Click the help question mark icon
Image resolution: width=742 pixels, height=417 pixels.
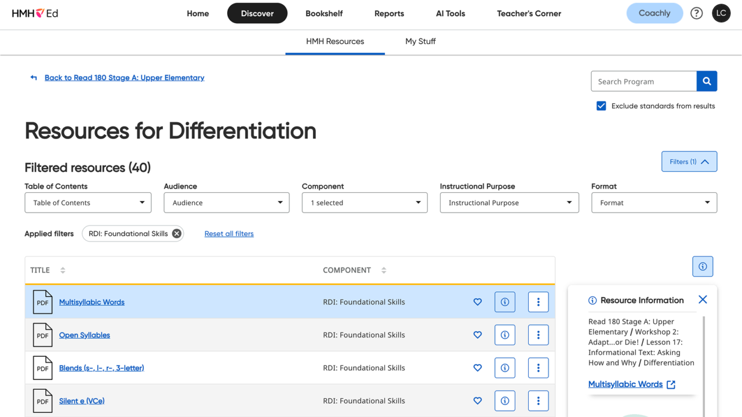point(696,13)
